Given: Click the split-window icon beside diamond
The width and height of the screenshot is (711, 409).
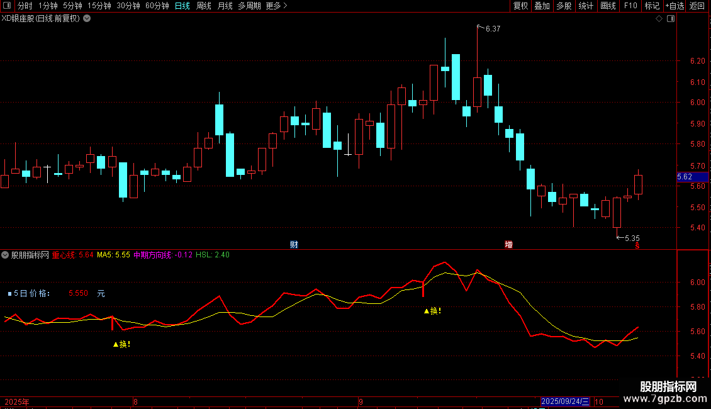Looking at the screenshot, I should 671,19.
